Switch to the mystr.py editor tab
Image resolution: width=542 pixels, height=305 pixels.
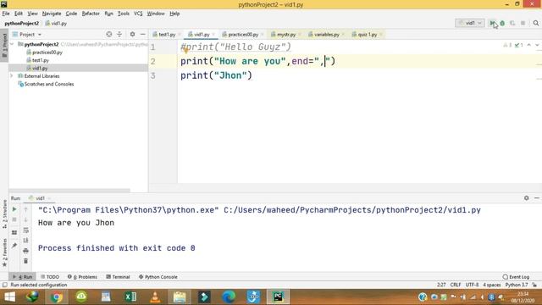(286, 34)
